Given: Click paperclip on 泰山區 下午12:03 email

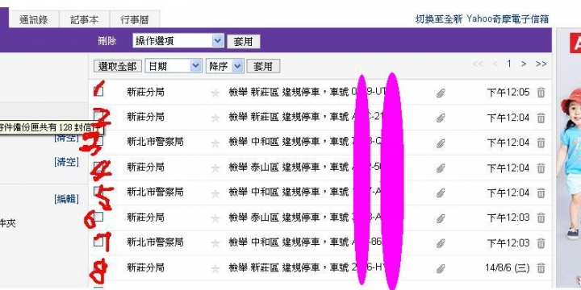Looking at the screenshot, I should tap(441, 218).
